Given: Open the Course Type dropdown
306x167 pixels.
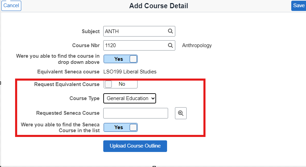Looking at the screenshot, I should click(x=130, y=98).
